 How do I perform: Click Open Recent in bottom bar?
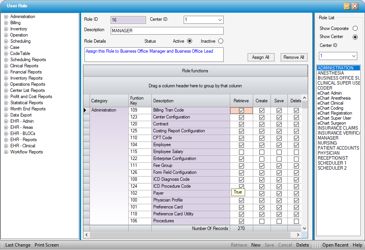tap(335, 245)
